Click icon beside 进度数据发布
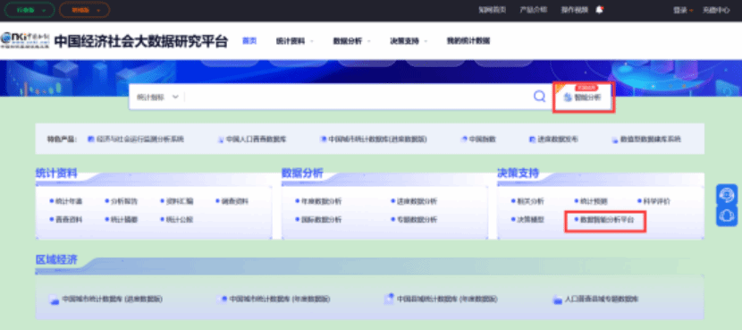Viewport: 742px width, 330px height. click(533, 140)
